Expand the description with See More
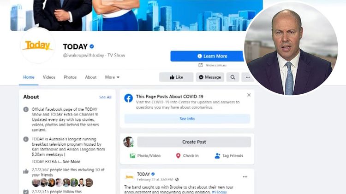This screenshot has height=194, width=346. [72, 161]
